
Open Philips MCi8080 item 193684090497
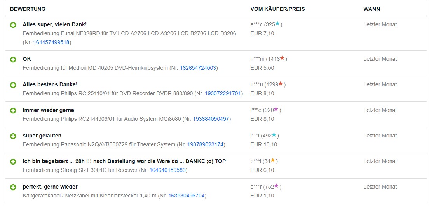tap(211, 119)
